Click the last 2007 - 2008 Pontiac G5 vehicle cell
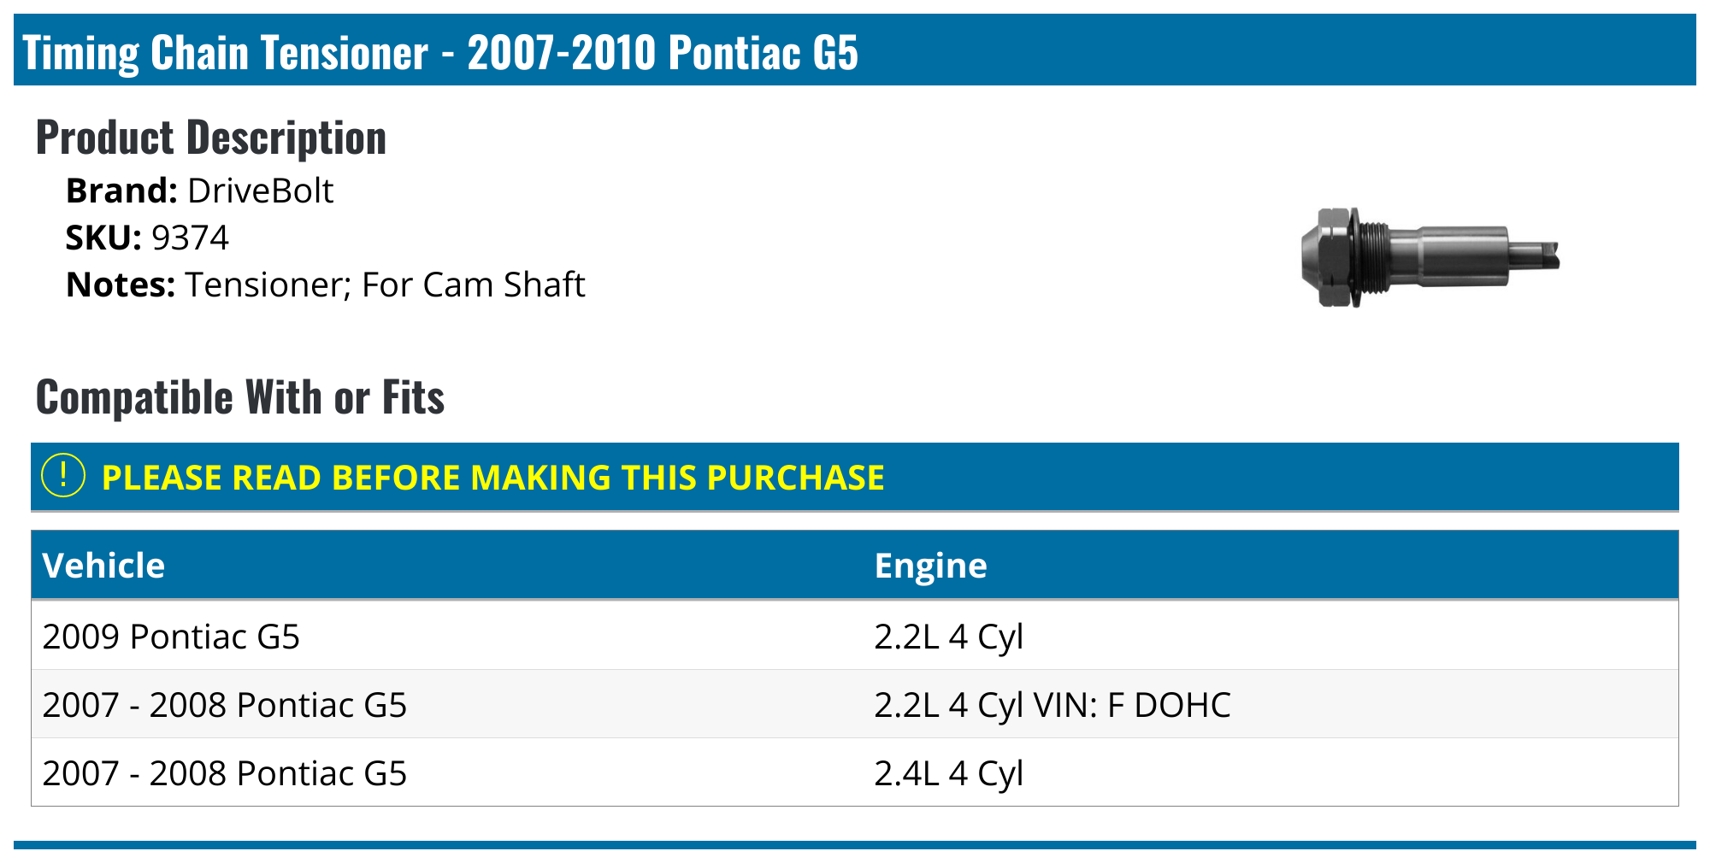The width and height of the screenshot is (1710, 863). pyautogui.click(x=224, y=773)
